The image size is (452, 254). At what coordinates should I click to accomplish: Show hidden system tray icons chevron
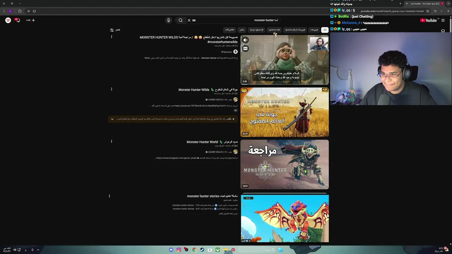pyautogui.click(x=38, y=250)
